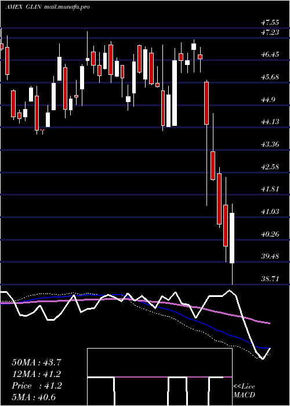
Task: Select the 44.9 price level label
Action: click(x=268, y=100)
